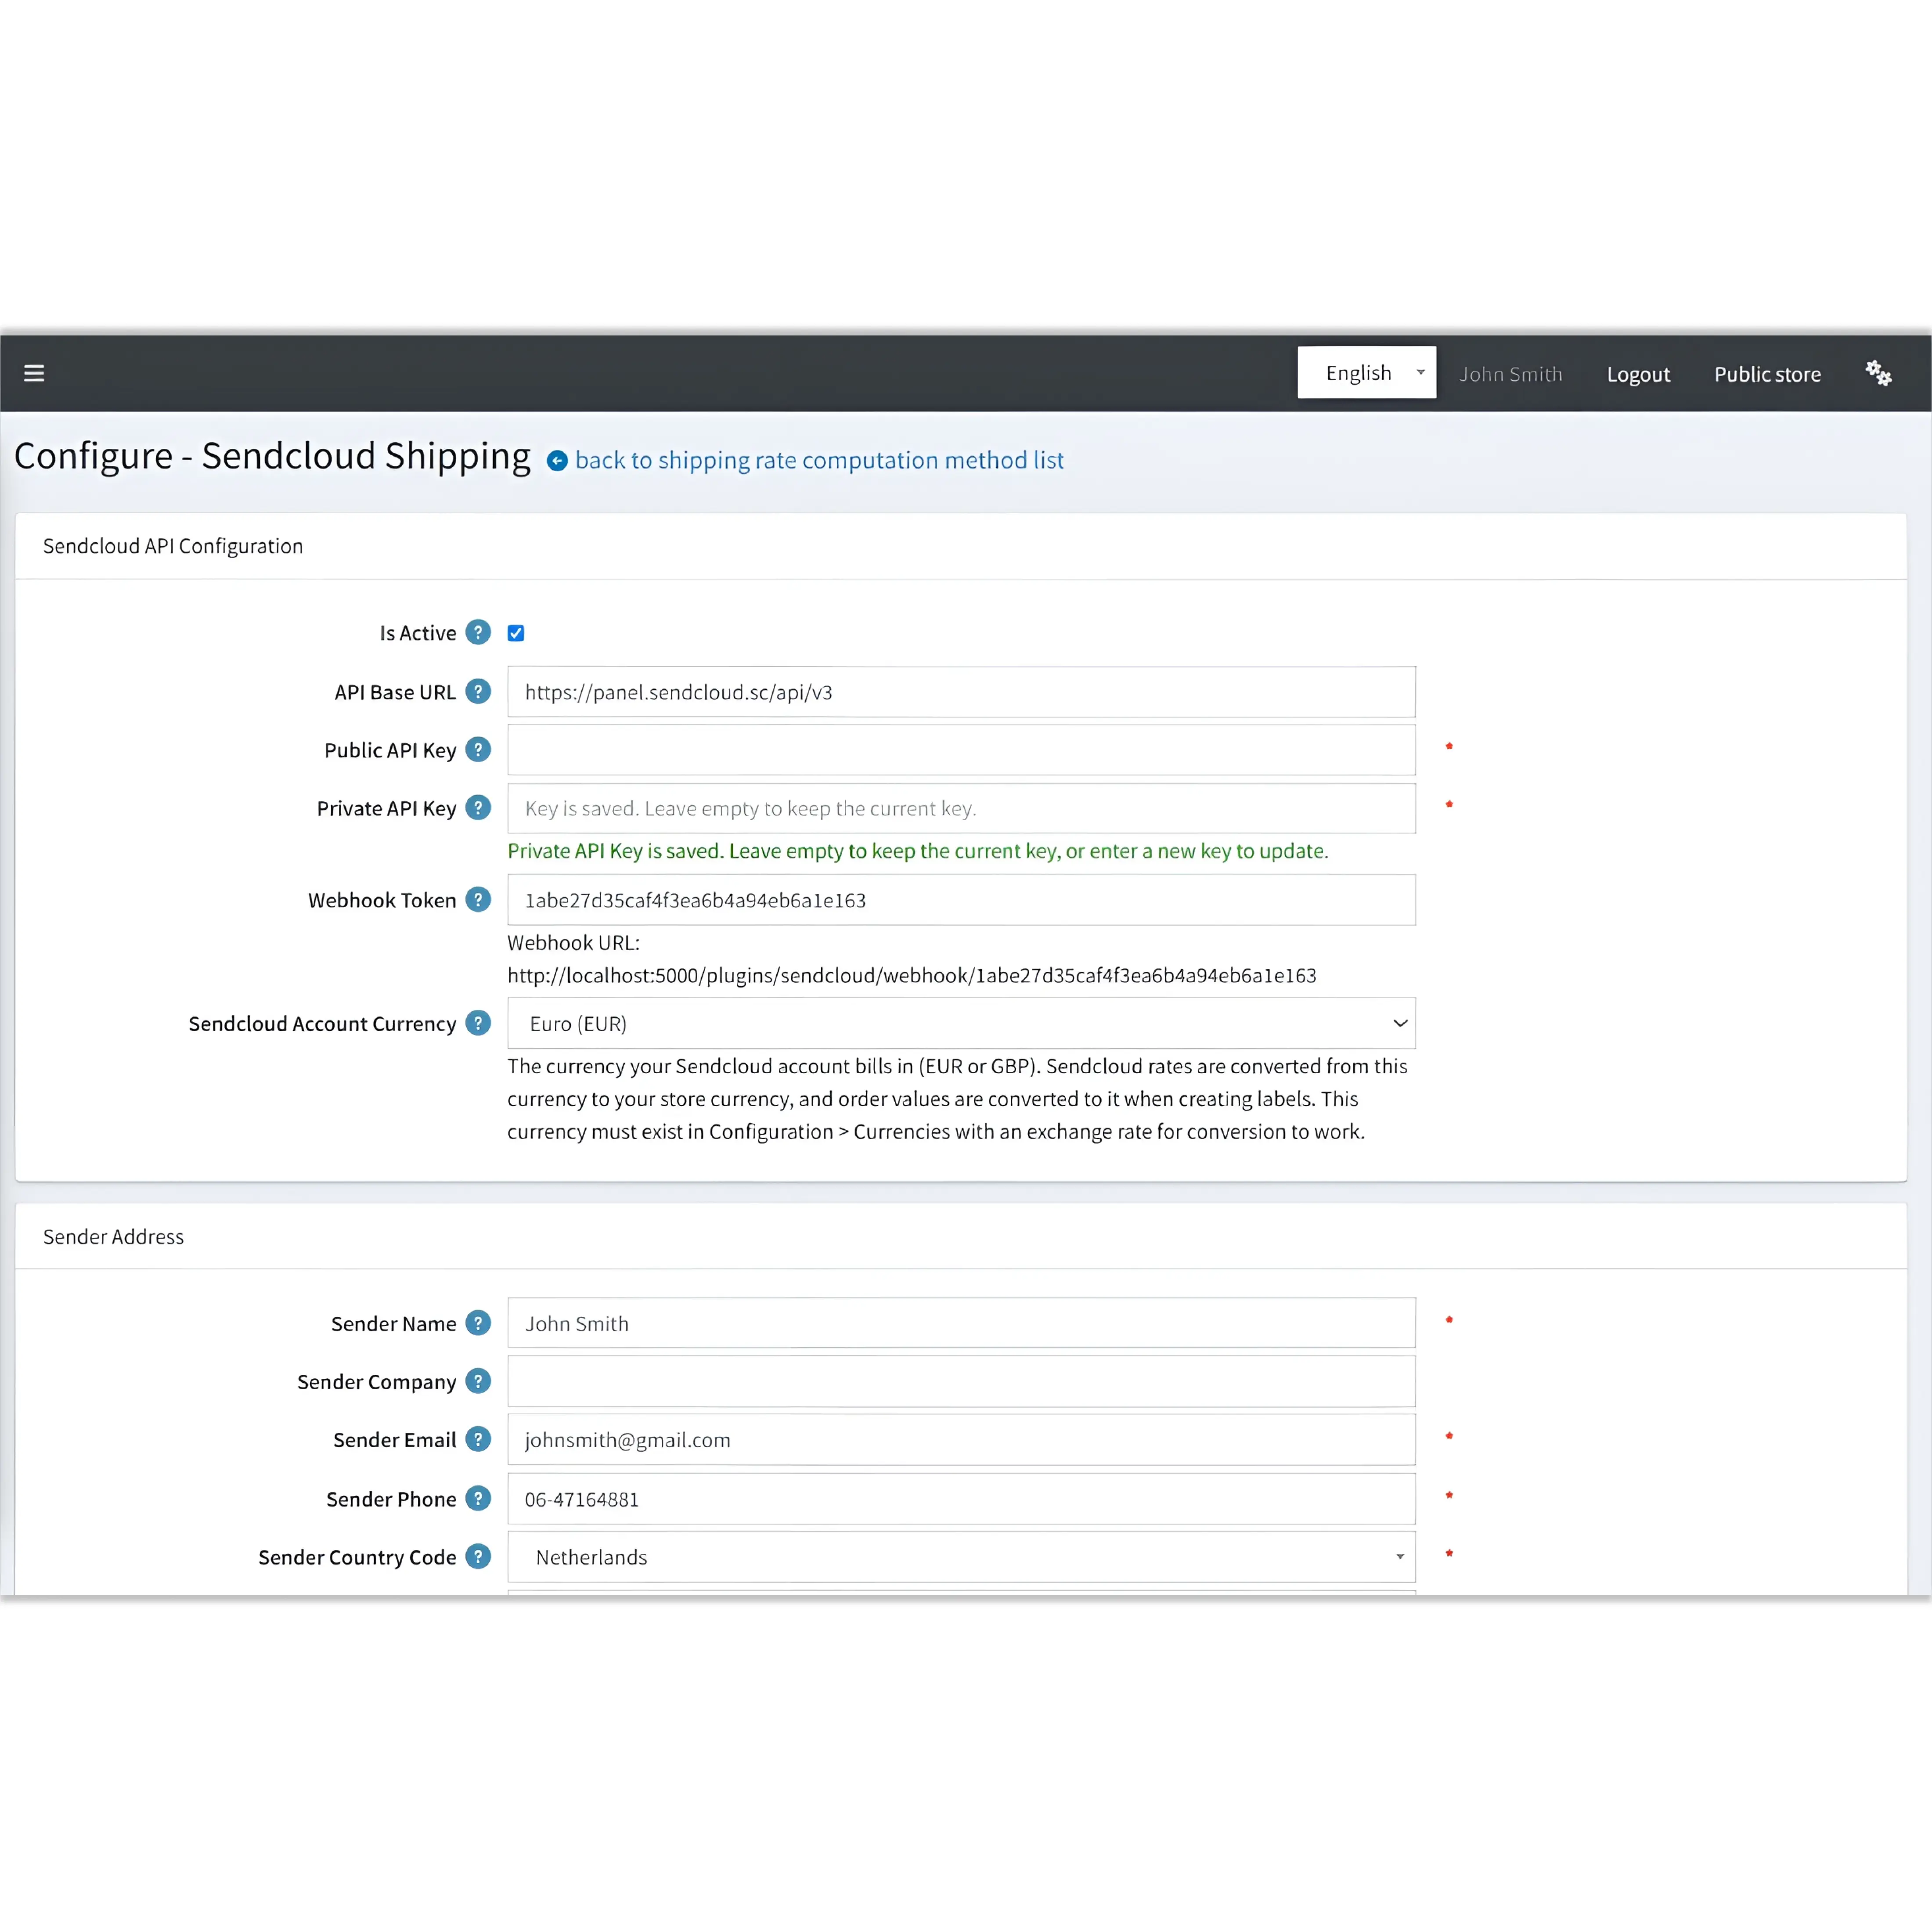Click the Sender Company field
This screenshot has width=1932, height=1932.
click(961, 1381)
